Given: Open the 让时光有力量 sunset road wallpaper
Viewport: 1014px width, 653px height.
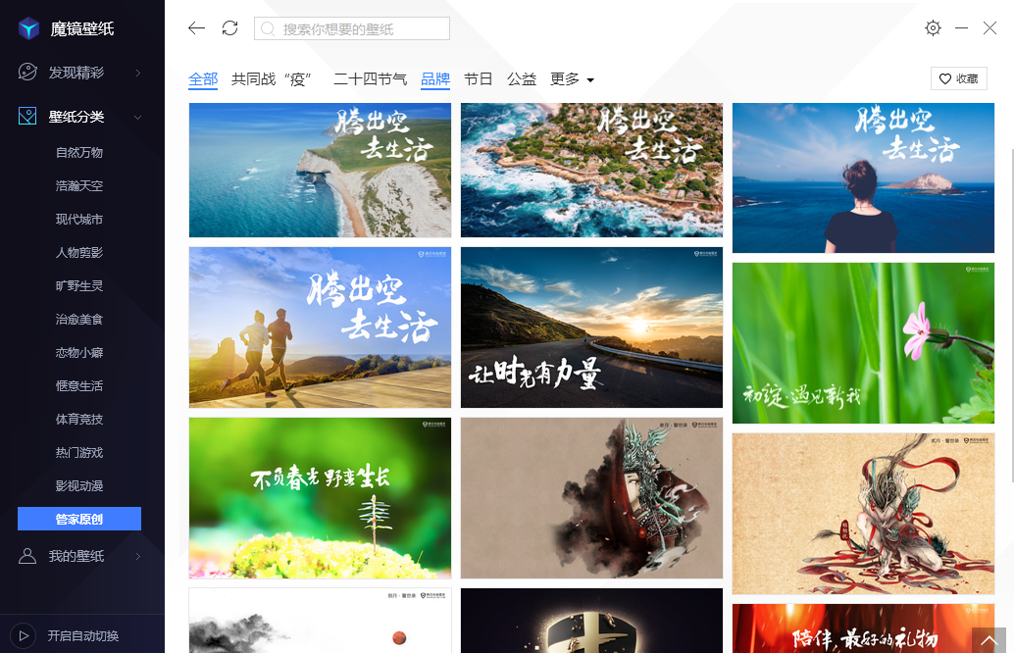Looking at the screenshot, I should click(591, 326).
